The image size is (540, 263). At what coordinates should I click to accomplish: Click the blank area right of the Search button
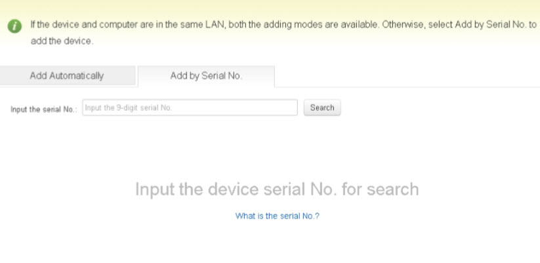[440, 108]
